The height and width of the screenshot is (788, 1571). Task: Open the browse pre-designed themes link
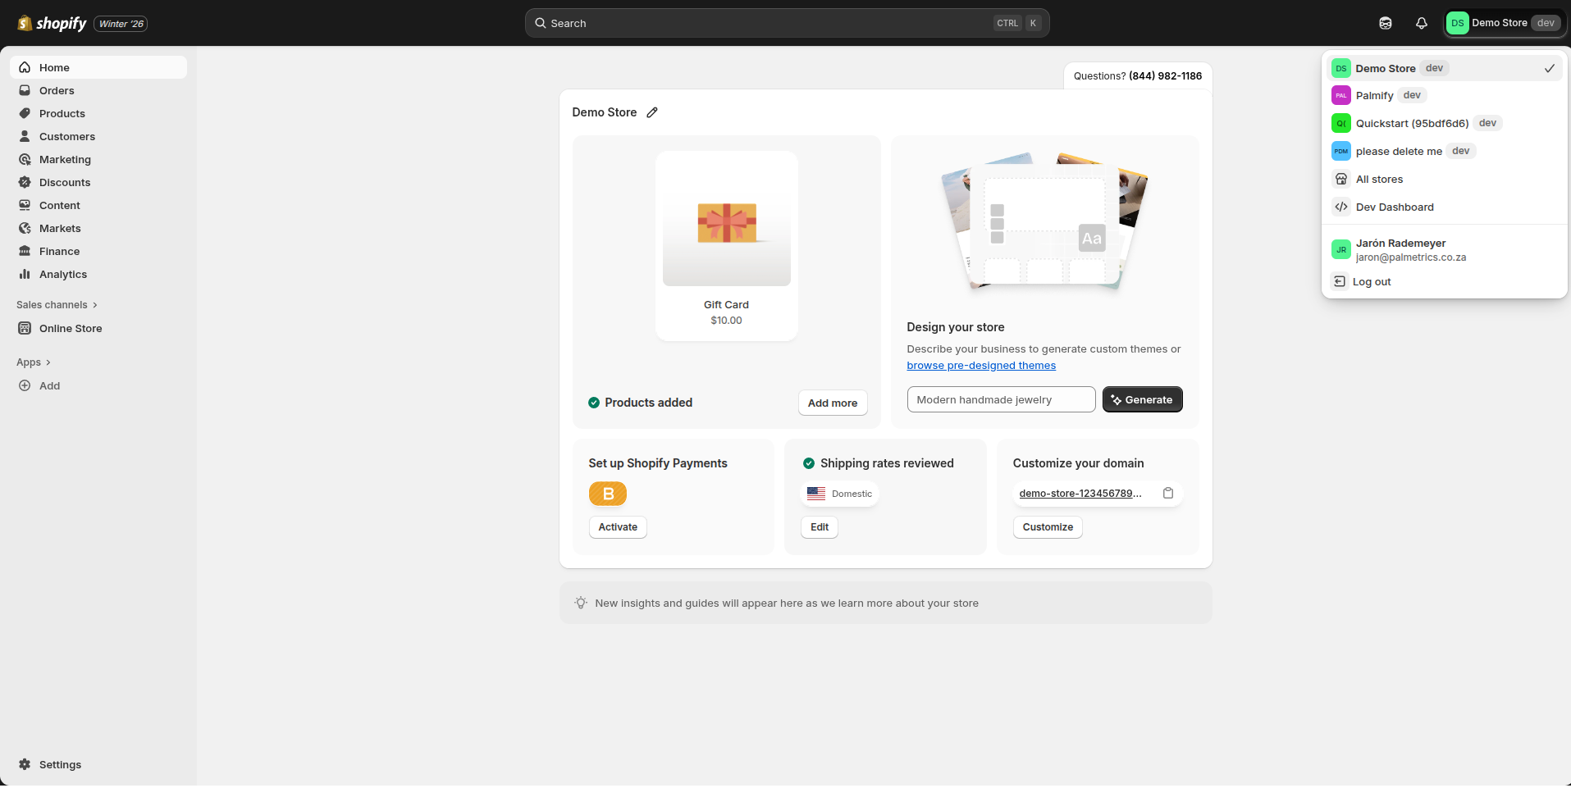click(981, 365)
